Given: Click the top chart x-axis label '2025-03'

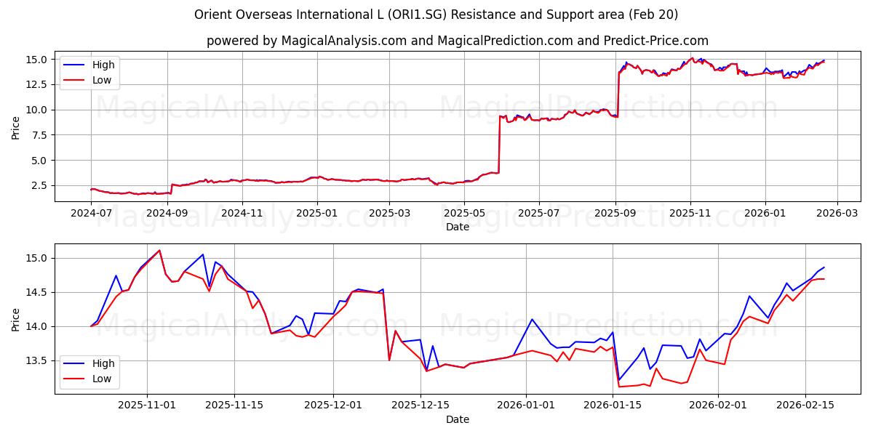Looking at the screenshot, I should point(389,214).
